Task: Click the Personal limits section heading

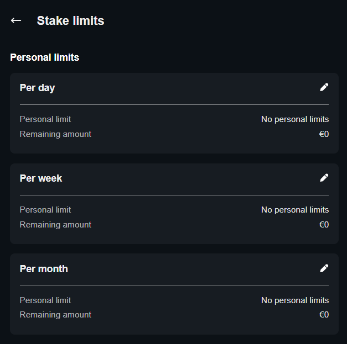Action: (x=44, y=57)
